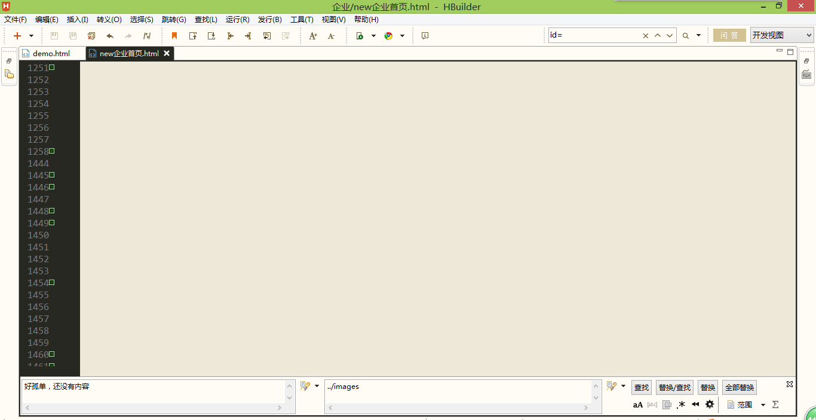This screenshot has width=816, height=420.
Task: Click the back-to-last-edit location icon
Action: click(x=267, y=36)
